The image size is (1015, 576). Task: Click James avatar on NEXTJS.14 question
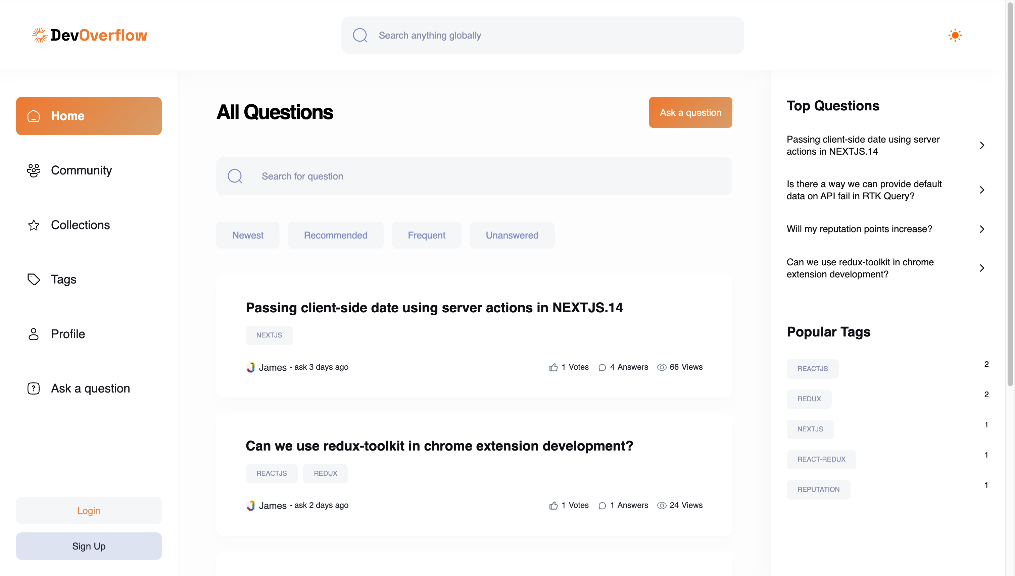pyautogui.click(x=250, y=368)
